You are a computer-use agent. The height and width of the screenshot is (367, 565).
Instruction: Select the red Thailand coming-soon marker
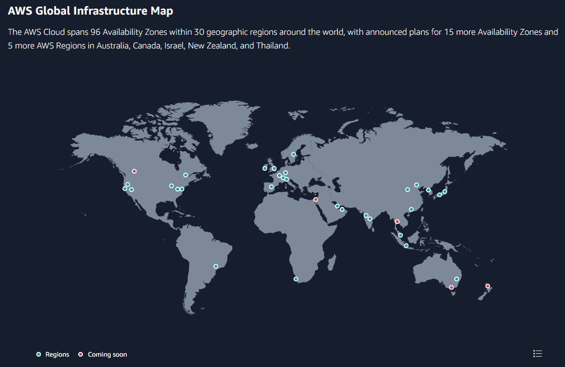[x=397, y=221]
